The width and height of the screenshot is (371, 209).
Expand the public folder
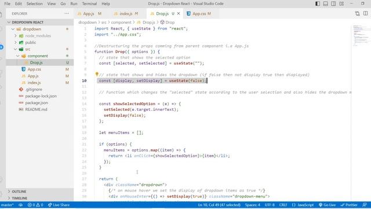coord(31,42)
